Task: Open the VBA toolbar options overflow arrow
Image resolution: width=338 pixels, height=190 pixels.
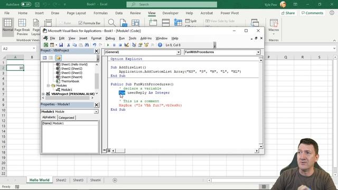Action: (215, 45)
